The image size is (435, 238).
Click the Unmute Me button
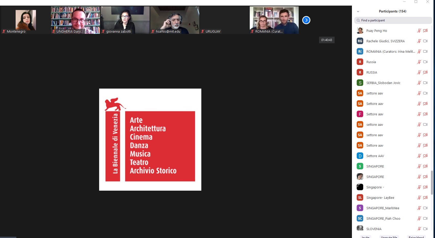point(389,237)
